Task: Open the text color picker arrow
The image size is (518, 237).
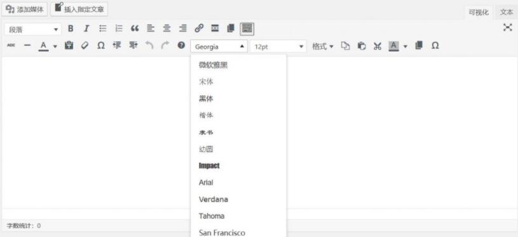Action: (x=55, y=46)
